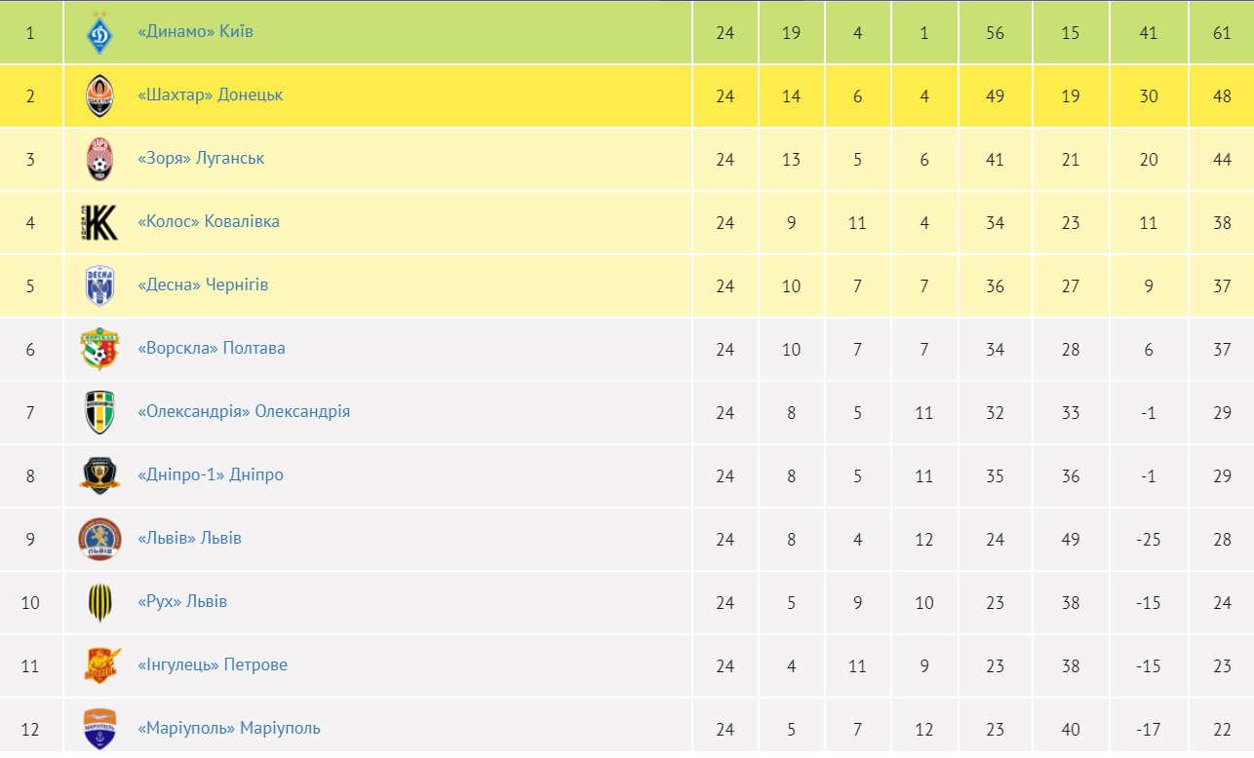Click the Dynamo Kyiv club logo
The width and height of the screenshot is (1254, 758).
click(99, 32)
